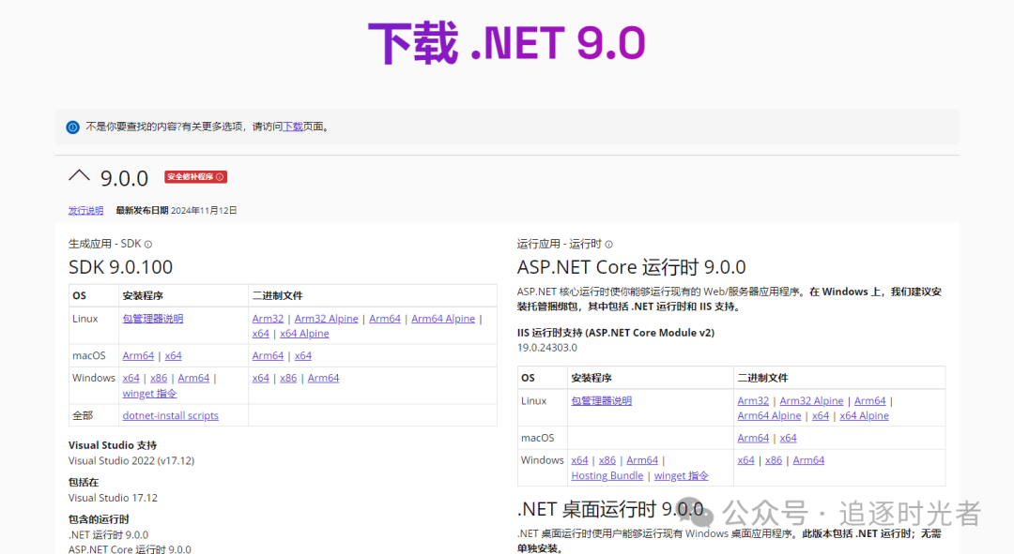Click the blue info icon in notice banner
The image size is (1014, 554).
point(73,127)
